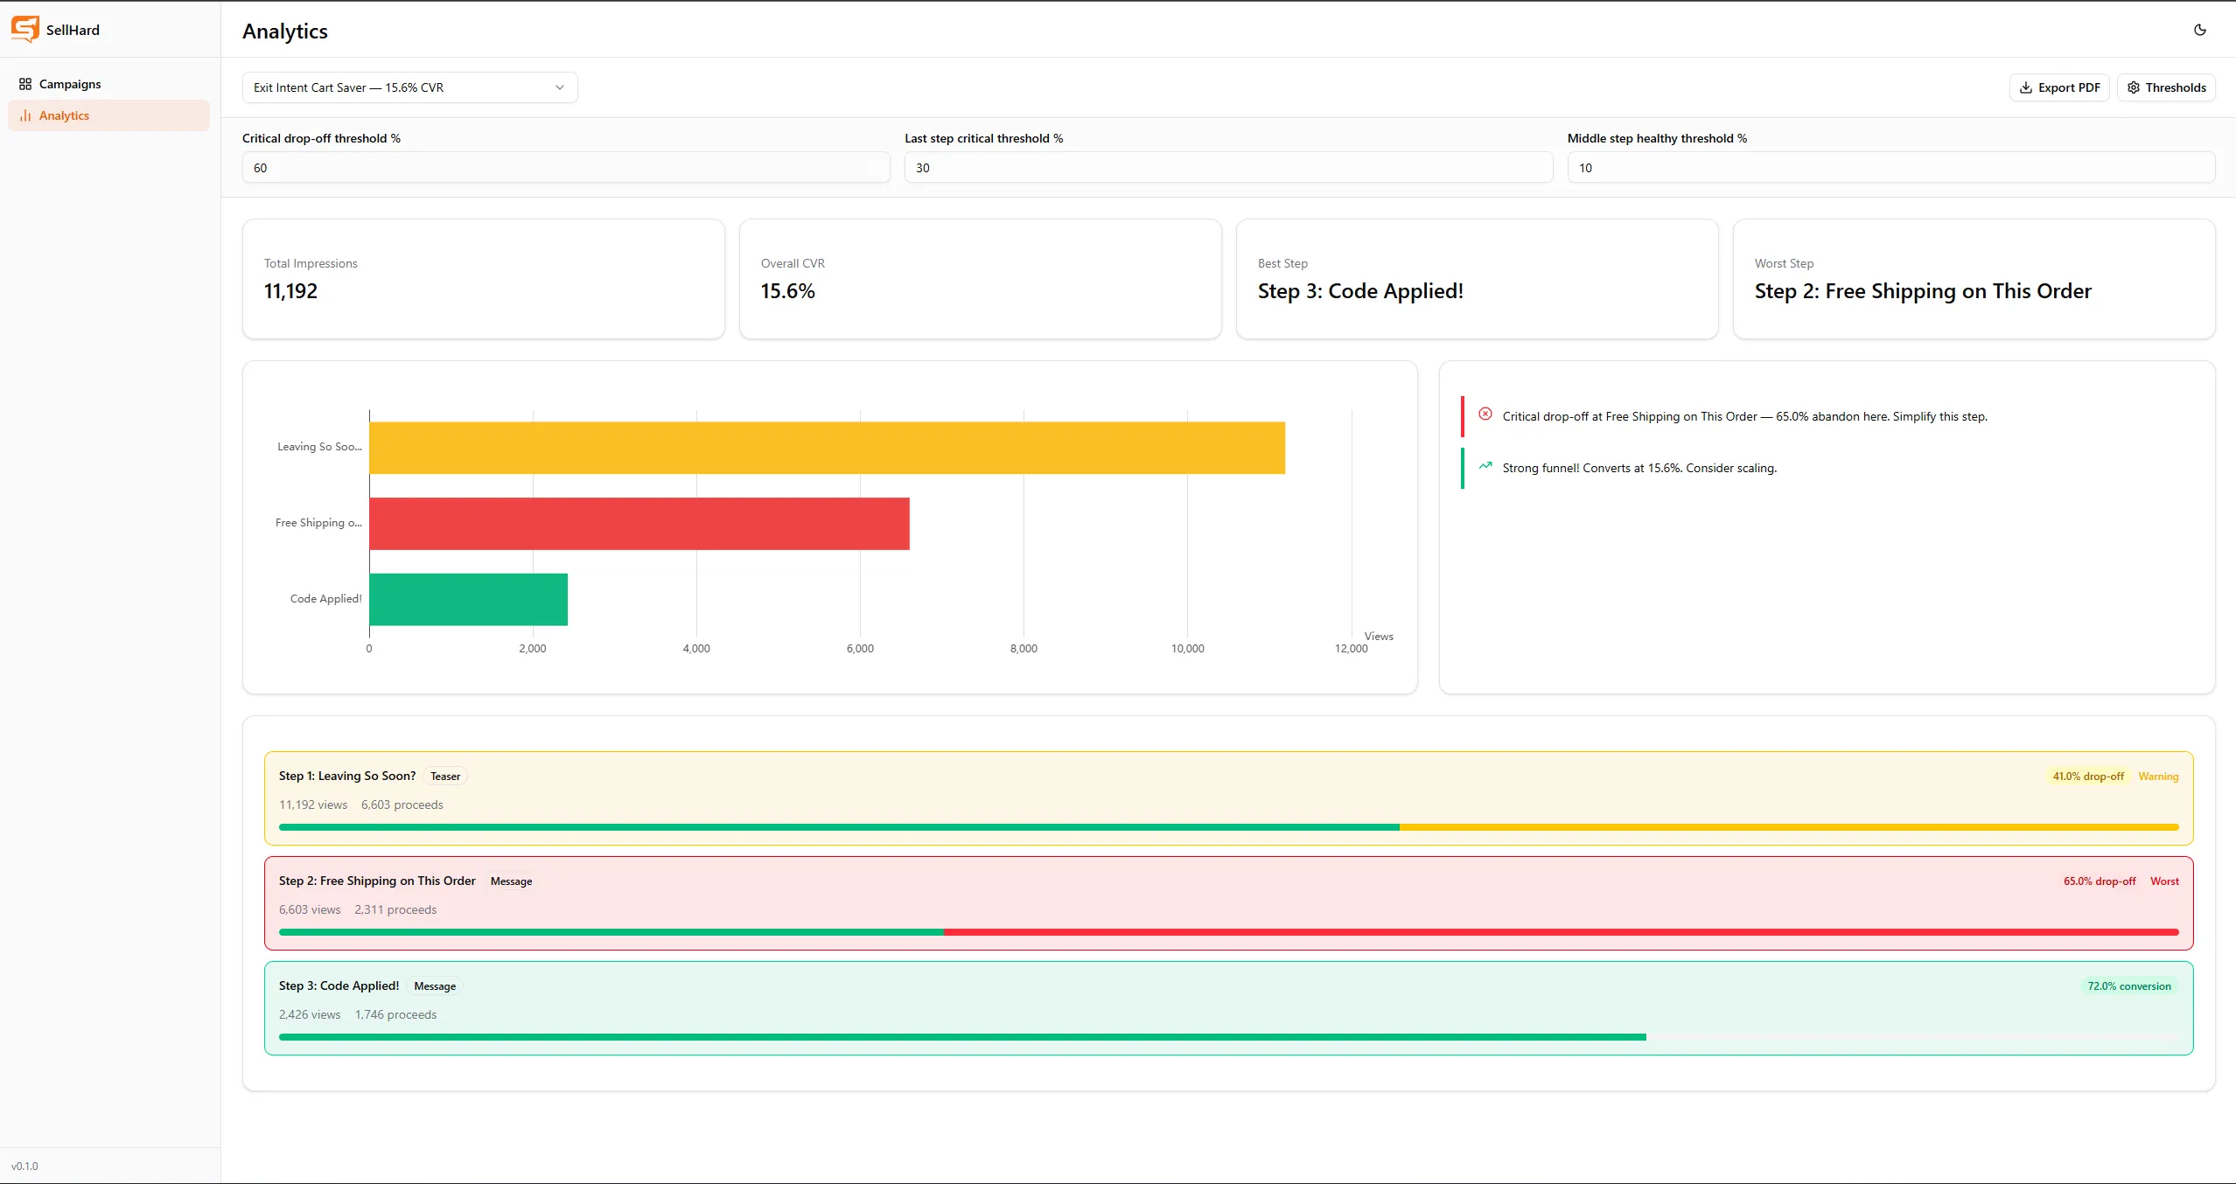
Task: Click the SellHard logo icon
Action: click(25, 29)
